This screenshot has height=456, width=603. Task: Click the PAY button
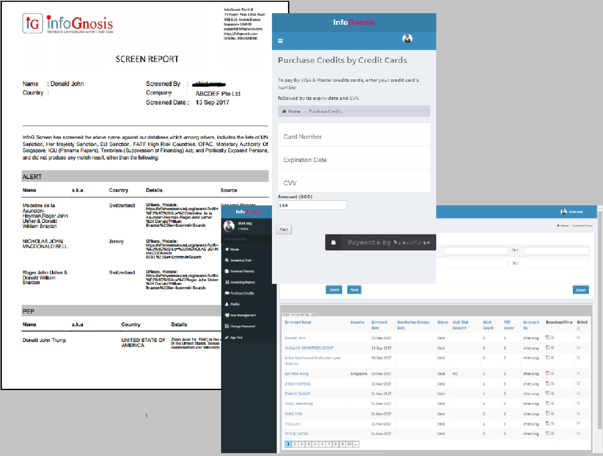284,230
